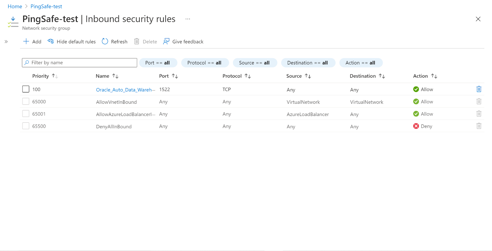Screen dimensions: 492x251
Task: Expand the left sidebar double chevron
Action: pos(6,42)
